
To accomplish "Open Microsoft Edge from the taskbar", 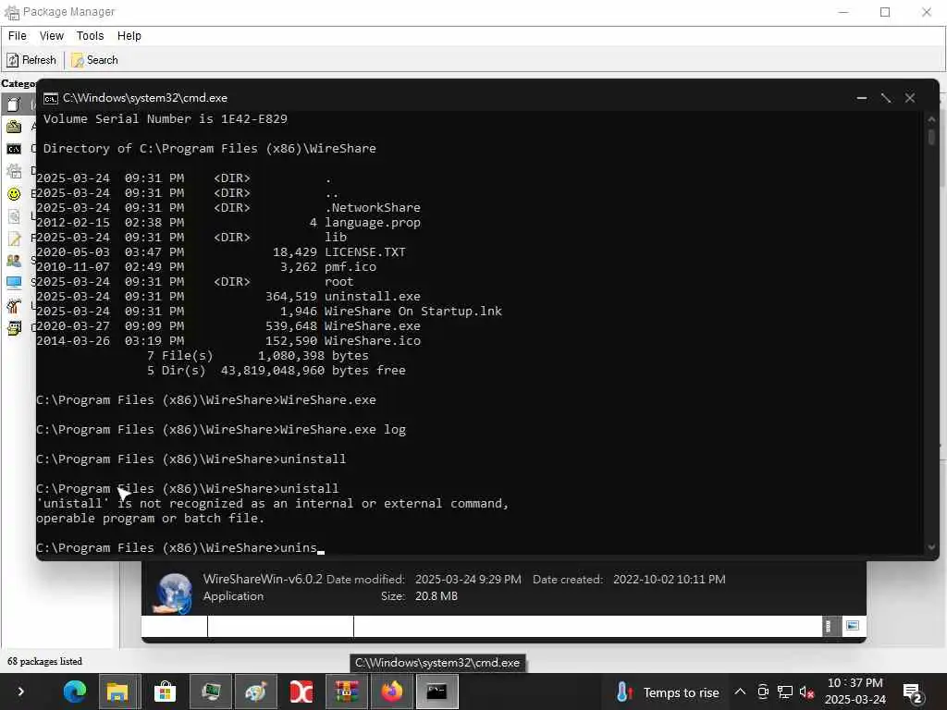I will click(75, 692).
